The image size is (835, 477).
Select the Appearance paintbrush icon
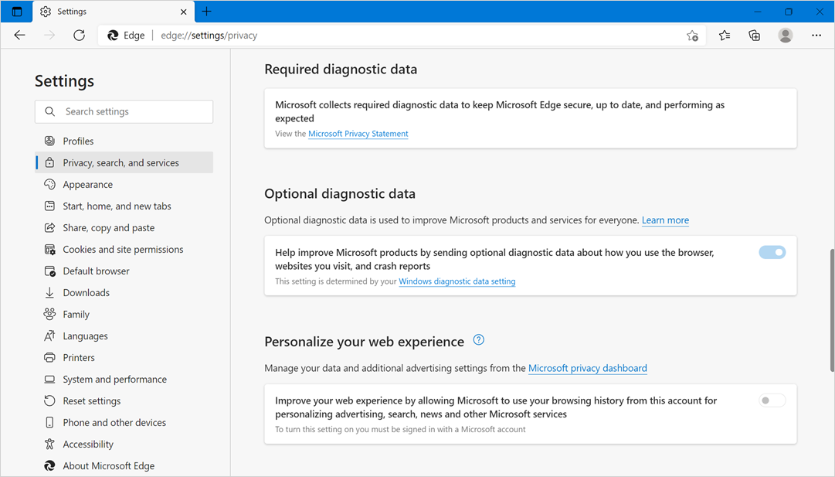coord(49,184)
